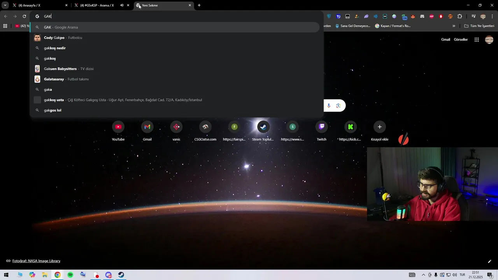This screenshot has width=498, height=280.
Task: Choose the Gakuen Babysitters TV dizisi suggestion
Action: [175, 69]
